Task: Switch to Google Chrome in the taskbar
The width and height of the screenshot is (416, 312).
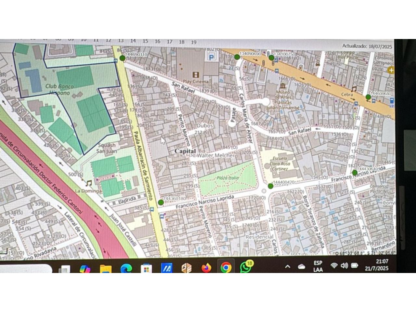Action: click(226, 268)
